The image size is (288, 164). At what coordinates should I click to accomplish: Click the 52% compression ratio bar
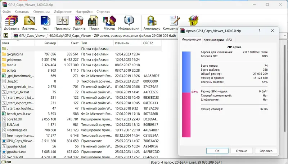coord(186,94)
